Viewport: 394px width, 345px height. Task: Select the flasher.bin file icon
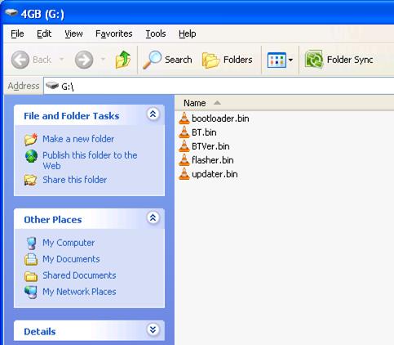click(x=184, y=160)
